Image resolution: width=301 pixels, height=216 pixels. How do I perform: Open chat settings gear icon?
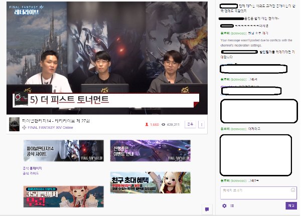pos(224,206)
